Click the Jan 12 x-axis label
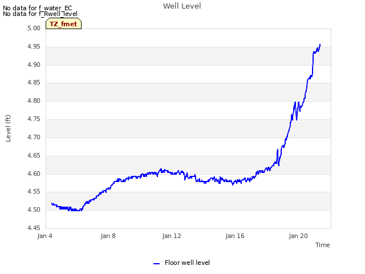Viewport: 365px width, 274px height. pos(172,236)
